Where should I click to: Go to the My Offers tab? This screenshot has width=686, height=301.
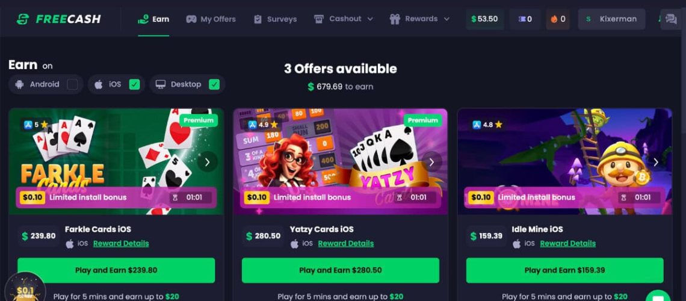tap(211, 19)
